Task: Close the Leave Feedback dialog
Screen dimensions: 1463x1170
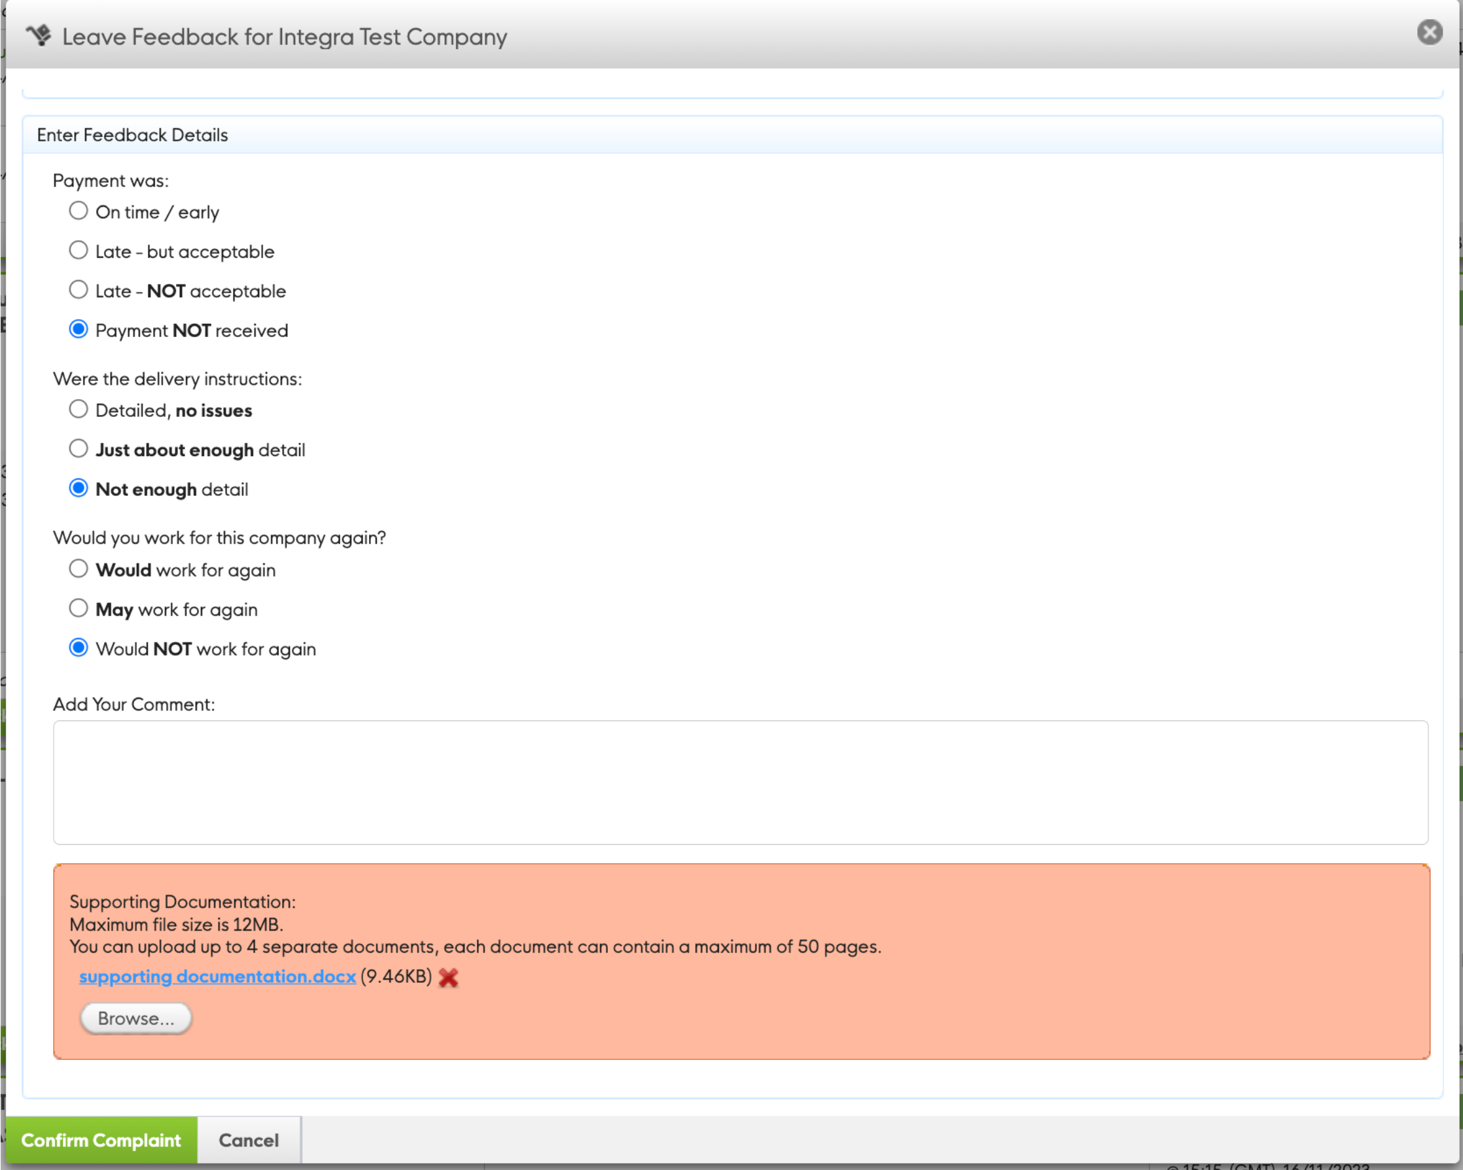Action: (x=1429, y=32)
